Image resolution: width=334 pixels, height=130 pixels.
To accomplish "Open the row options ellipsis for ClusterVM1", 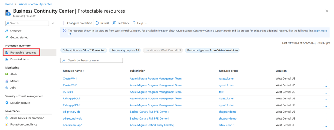I will [325, 80].
